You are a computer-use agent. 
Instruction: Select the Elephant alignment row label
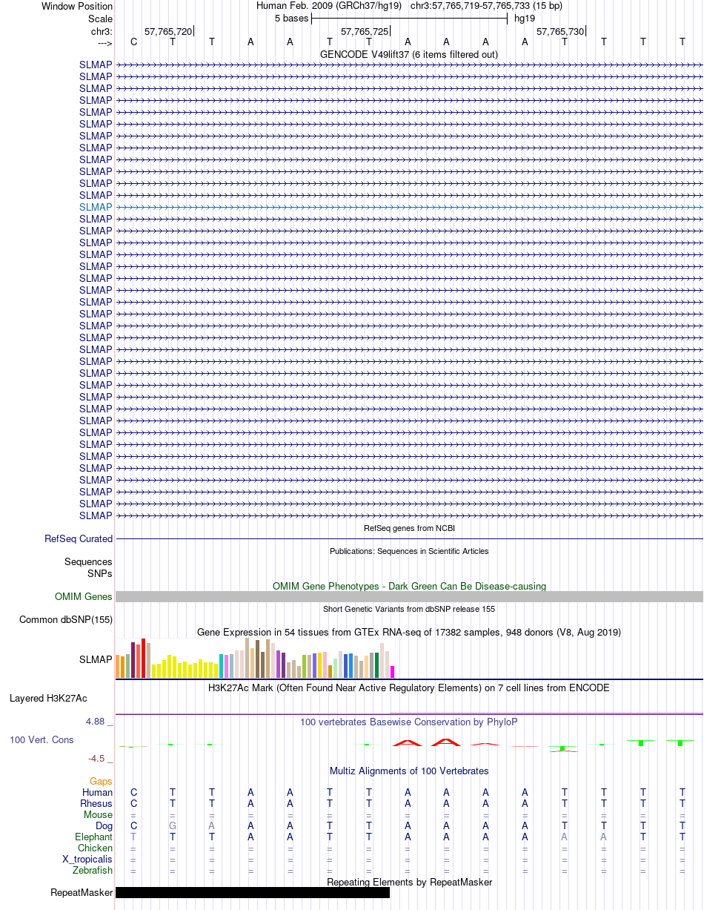click(93, 837)
